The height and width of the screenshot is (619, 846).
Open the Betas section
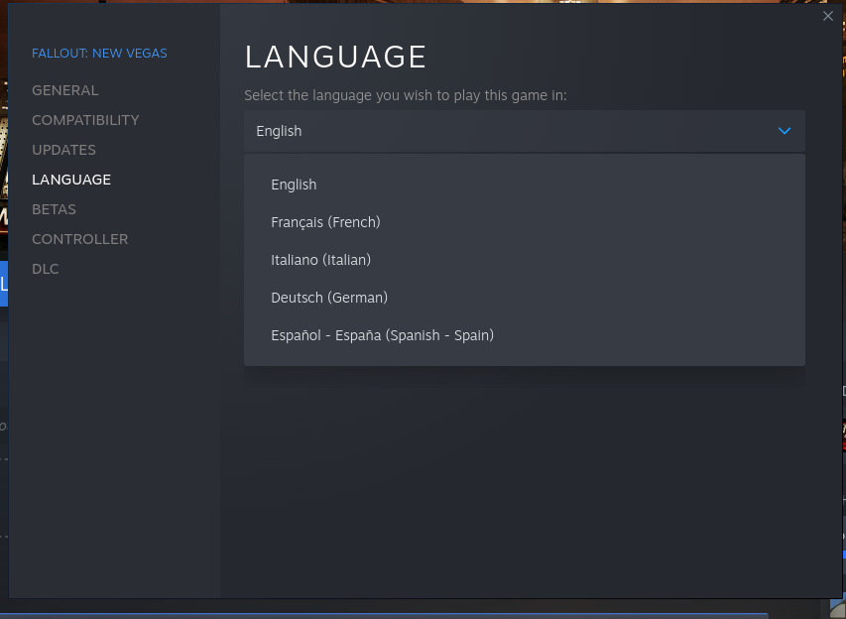click(x=54, y=209)
